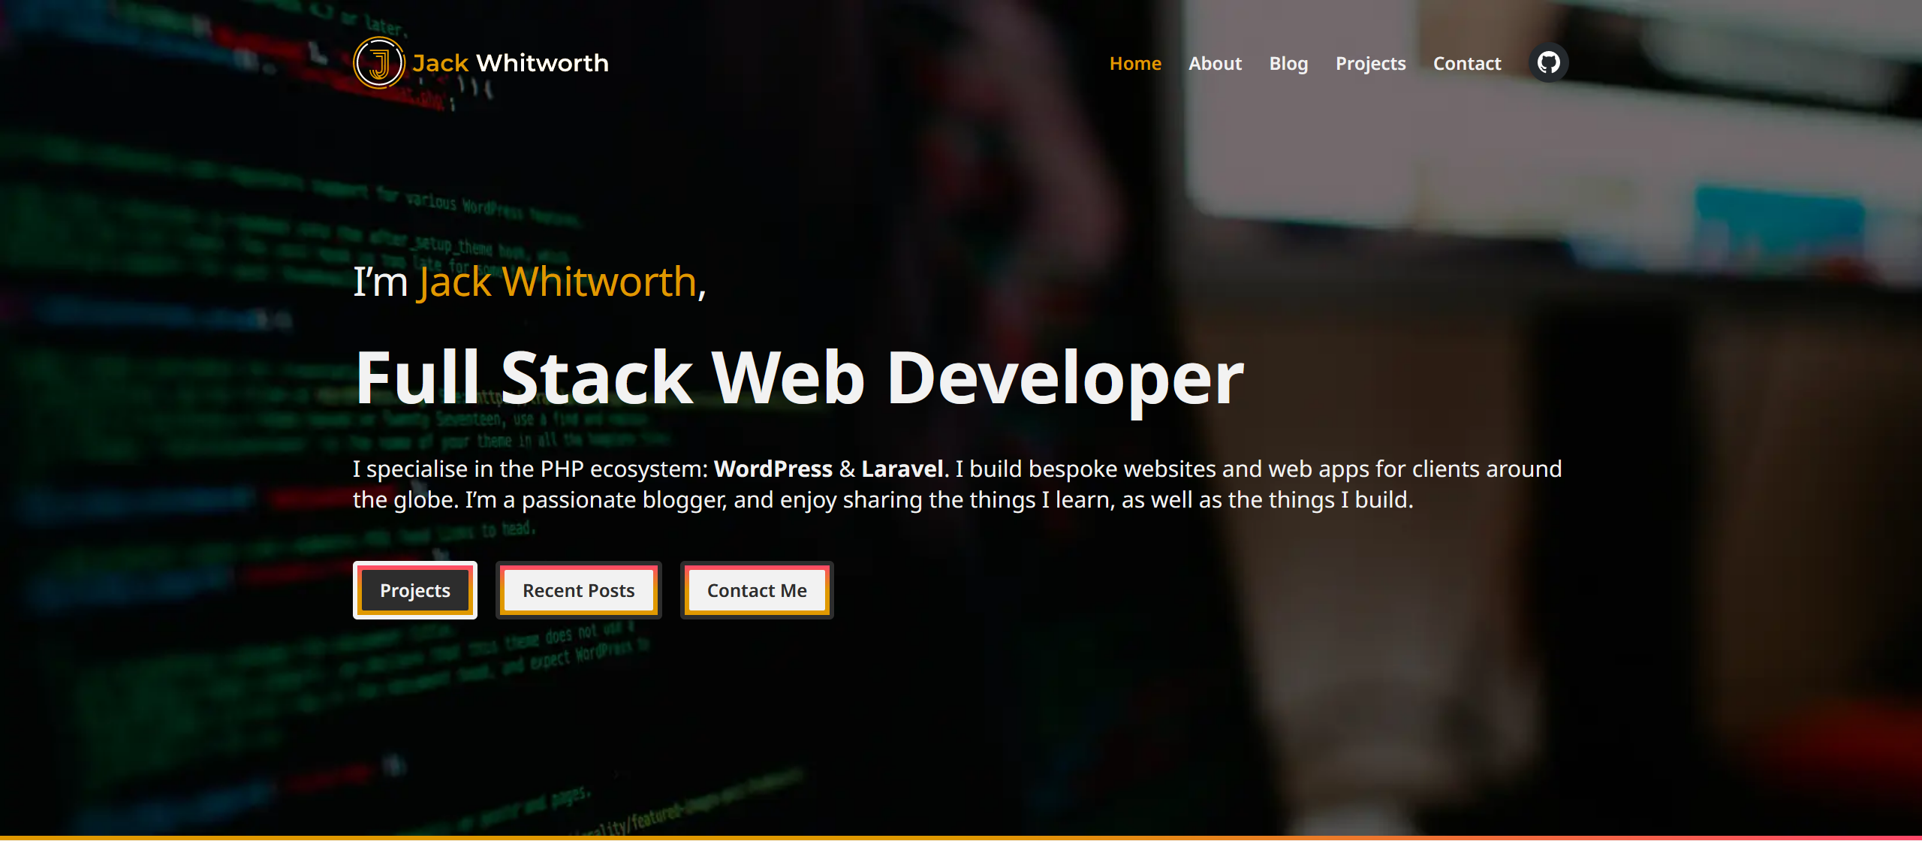
Task: Expand the About section via navbar
Action: (x=1215, y=64)
